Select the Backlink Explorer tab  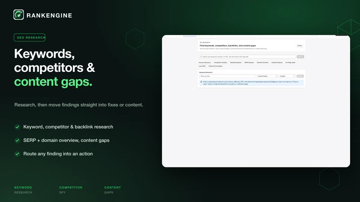click(236, 62)
